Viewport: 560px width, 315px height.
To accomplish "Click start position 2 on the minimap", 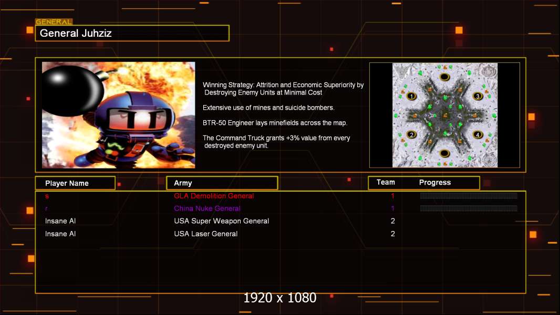I will click(x=411, y=134).
